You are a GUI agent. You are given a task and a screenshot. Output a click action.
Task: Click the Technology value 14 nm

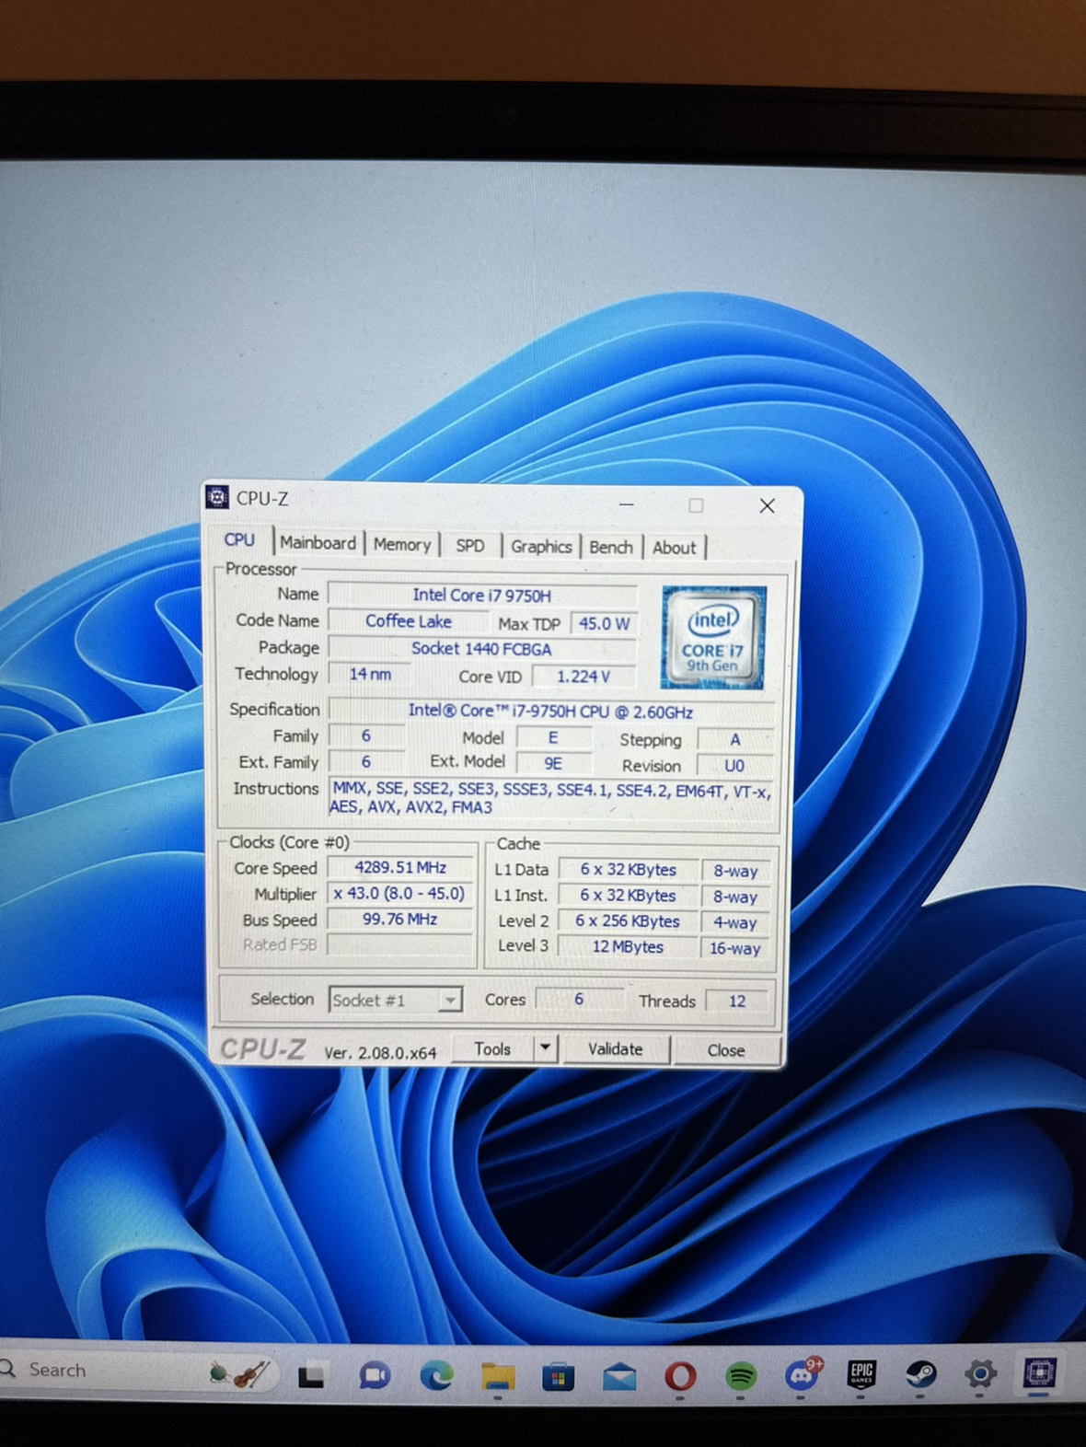point(370,674)
